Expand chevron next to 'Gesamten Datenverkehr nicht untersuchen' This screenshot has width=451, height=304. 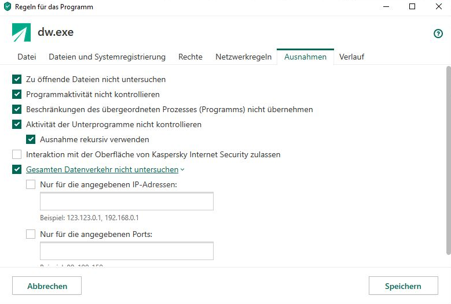point(182,170)
